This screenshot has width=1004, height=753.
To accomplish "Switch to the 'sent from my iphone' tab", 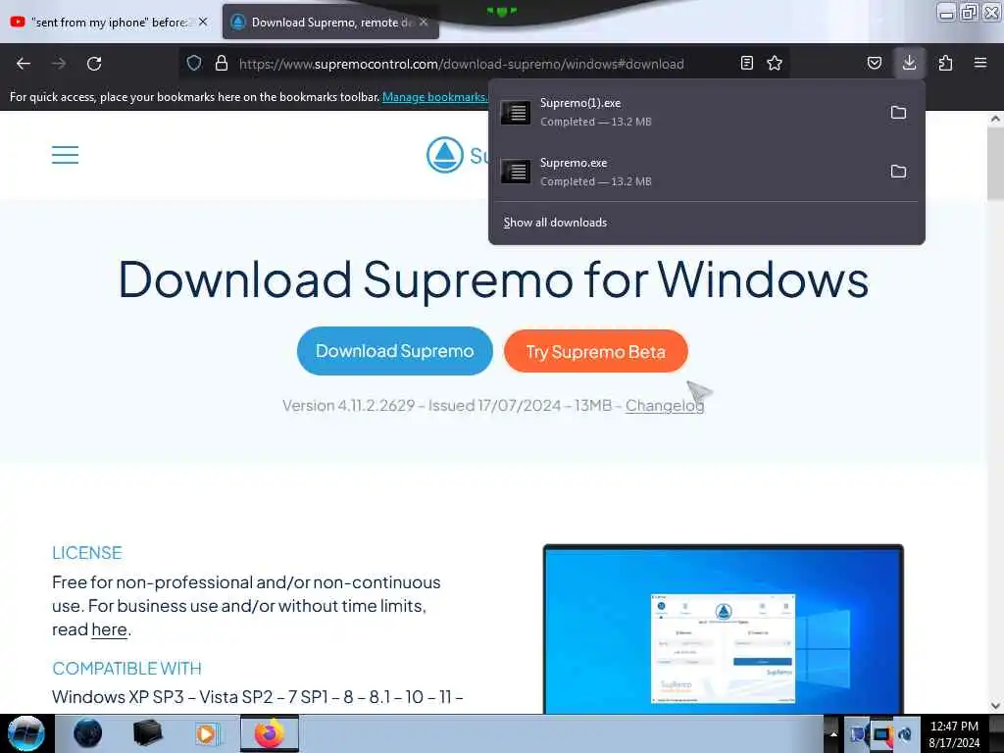I will tap(108, 22).
